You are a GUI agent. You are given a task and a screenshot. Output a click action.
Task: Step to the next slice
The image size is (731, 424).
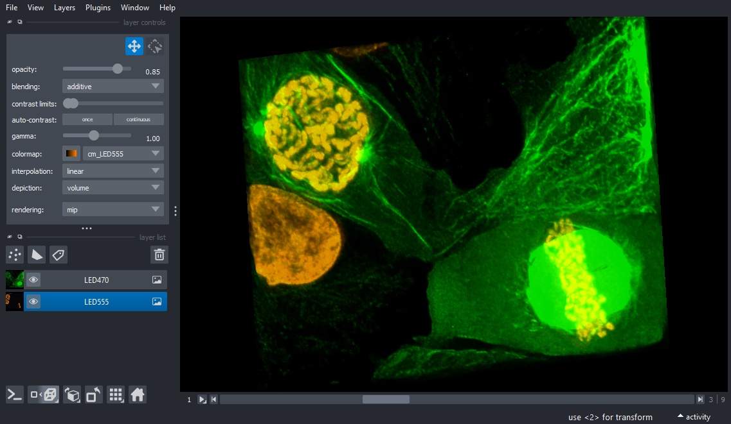pyautogui.click(x=700, y=400)
